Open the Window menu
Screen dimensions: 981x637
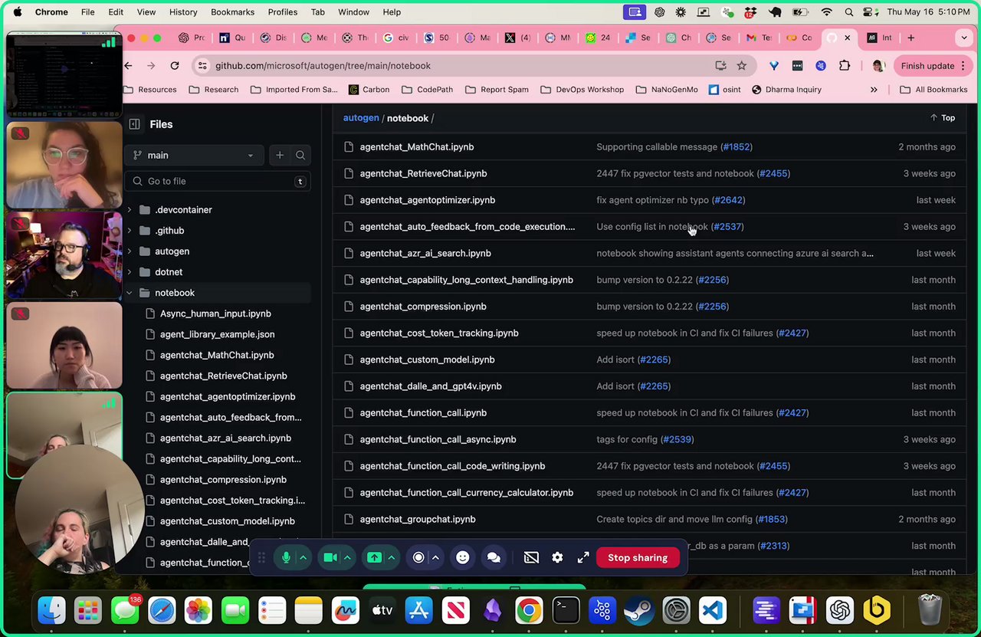click(354, 12)
